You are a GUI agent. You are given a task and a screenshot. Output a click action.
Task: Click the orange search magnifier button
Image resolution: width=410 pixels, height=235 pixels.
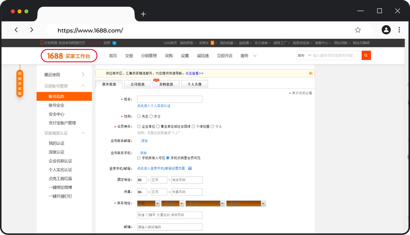(x=366, y=55)
